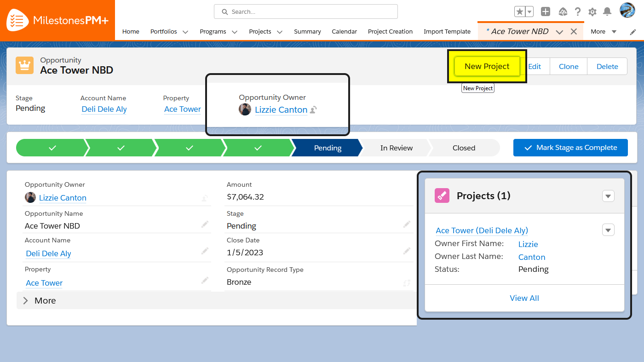Open the Help question mark icon
Viewport: 644px width, 362px height.
(578, 12)
